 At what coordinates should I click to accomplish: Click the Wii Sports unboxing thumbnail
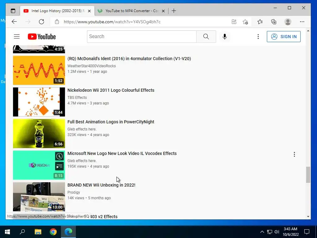pyautogui.click(x=39, y=197)
